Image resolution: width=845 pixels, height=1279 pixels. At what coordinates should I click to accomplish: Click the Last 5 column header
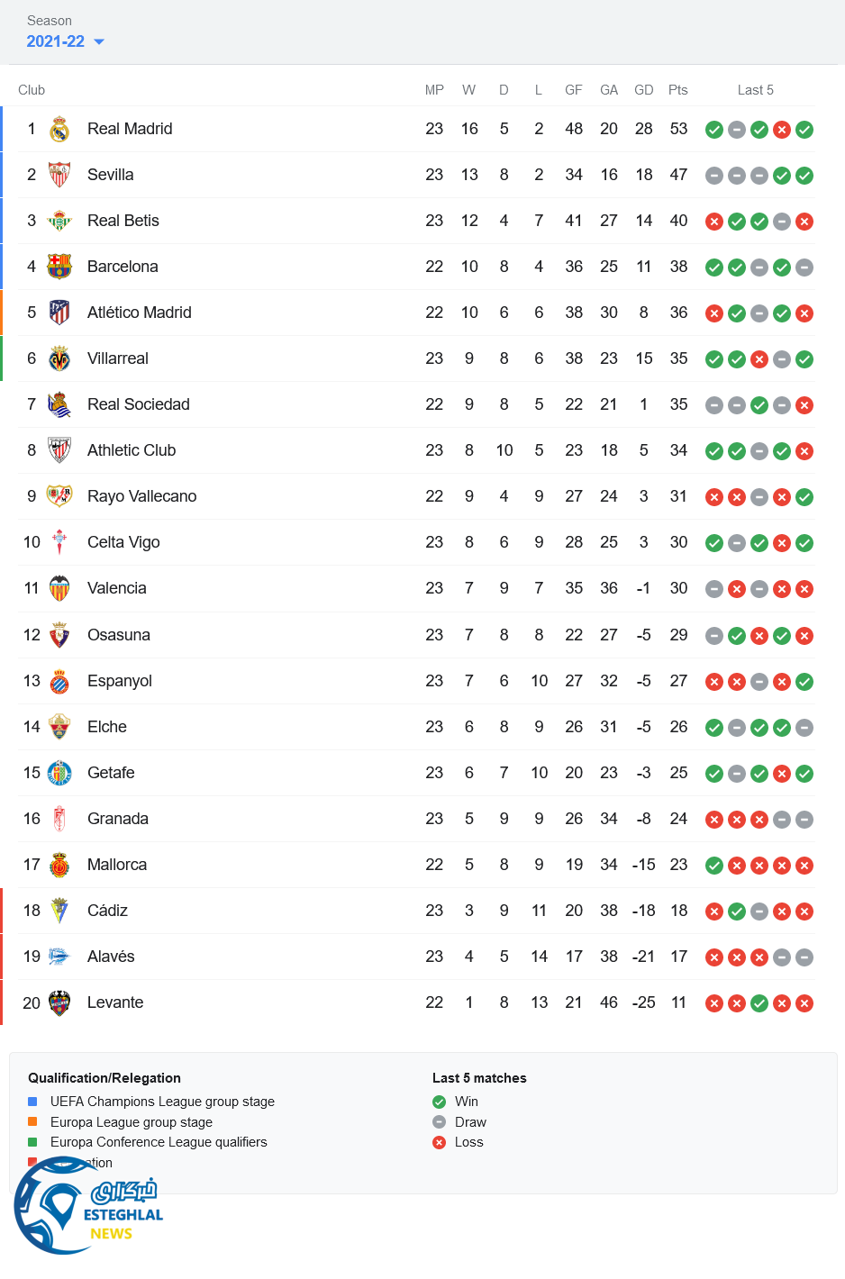755,90
